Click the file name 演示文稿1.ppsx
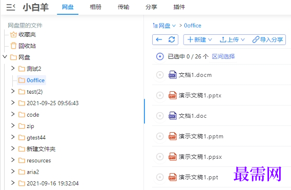 click(200, 157)
